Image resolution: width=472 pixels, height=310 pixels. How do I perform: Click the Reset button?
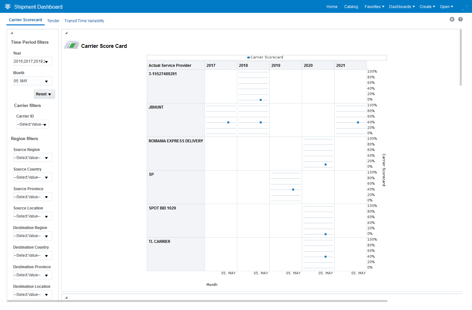click(44, 94)
